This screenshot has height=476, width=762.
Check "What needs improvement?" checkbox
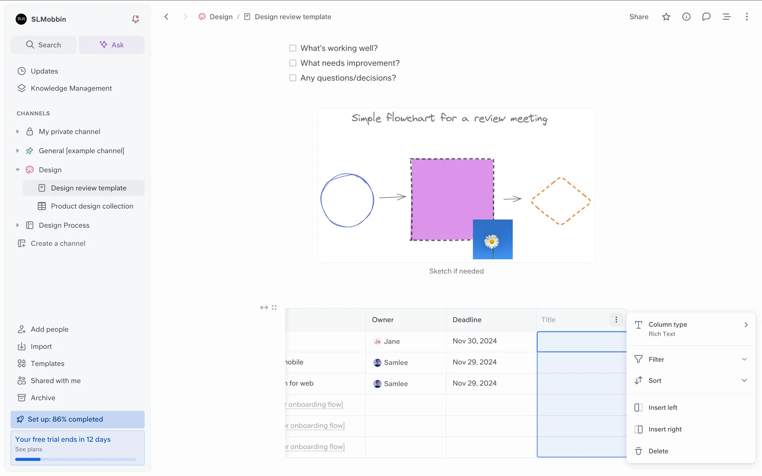click(293, 63)
